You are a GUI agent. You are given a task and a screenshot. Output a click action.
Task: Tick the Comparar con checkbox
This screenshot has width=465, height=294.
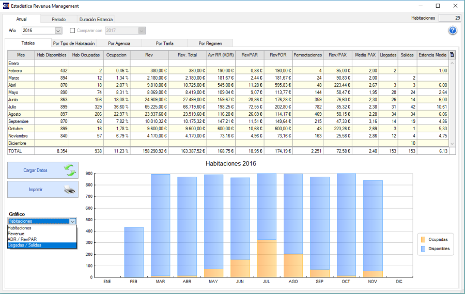click(x=72, y=30)
